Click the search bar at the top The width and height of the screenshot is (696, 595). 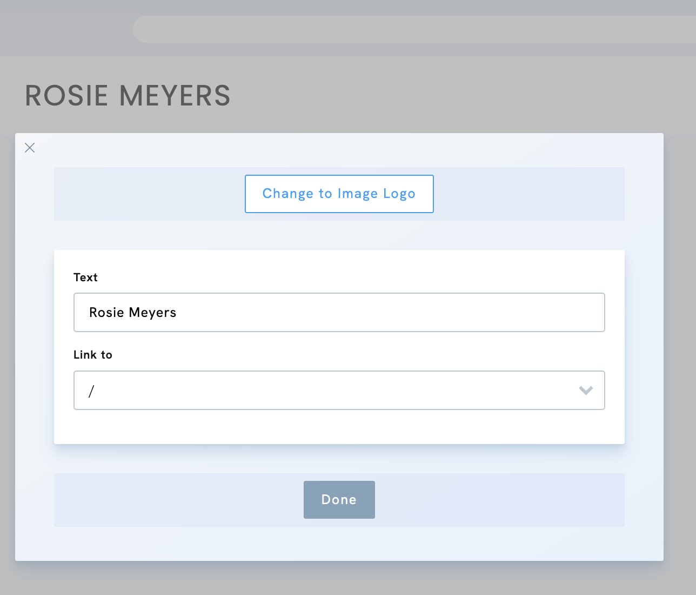(414, 29)
